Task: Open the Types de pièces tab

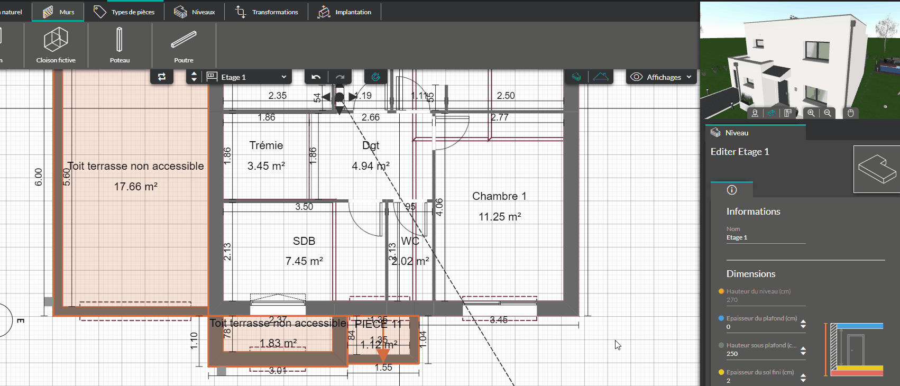Action: tap(124, 12)
